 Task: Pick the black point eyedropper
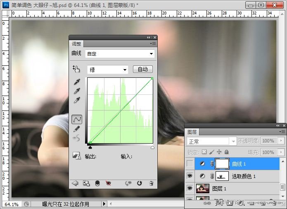tap(77, 82)
